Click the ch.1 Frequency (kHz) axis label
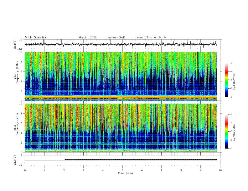This screenshot has height=191, width=248. click(16, 72)
